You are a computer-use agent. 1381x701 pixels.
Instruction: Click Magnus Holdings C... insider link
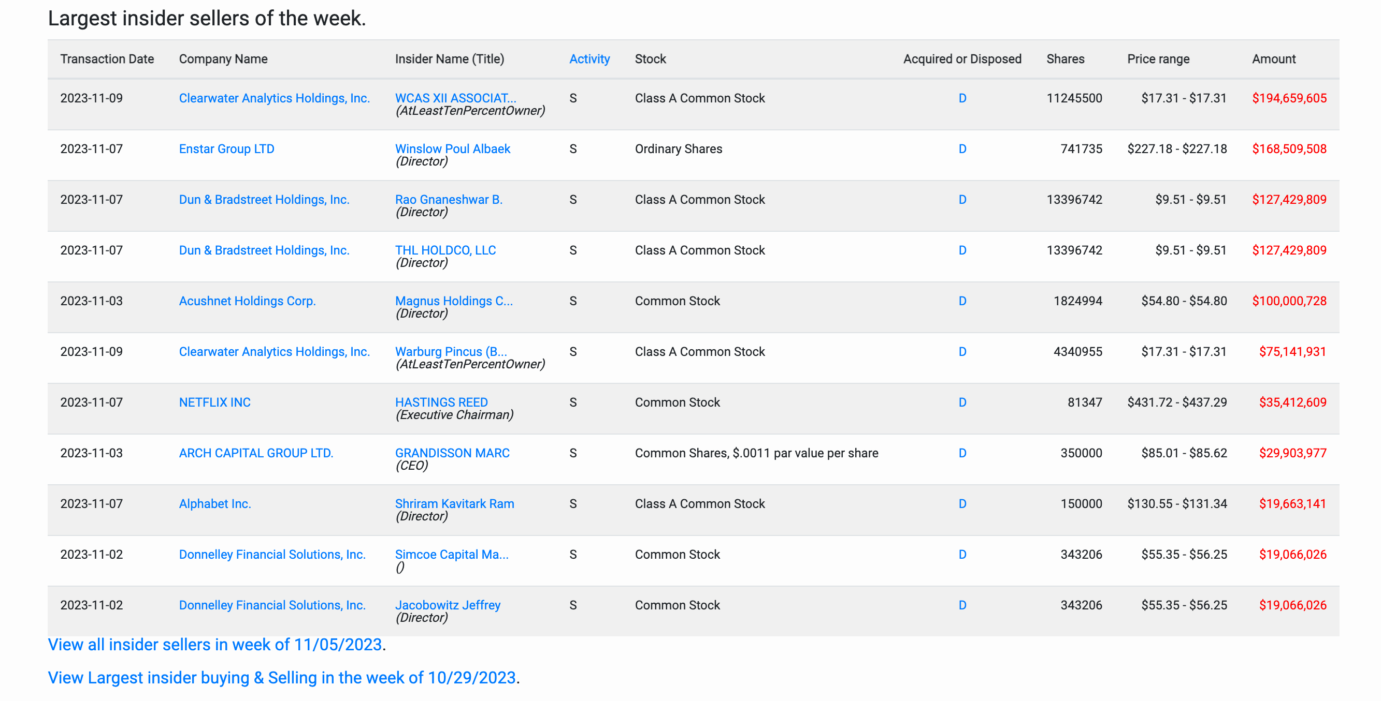[x=454, y=301]
